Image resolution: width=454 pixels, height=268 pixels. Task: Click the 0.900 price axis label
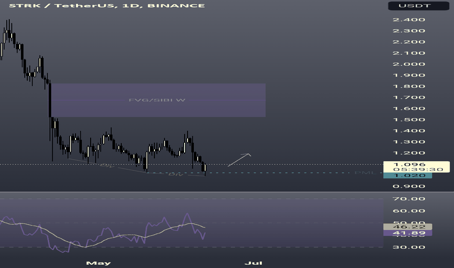click(x=409, y=186)
